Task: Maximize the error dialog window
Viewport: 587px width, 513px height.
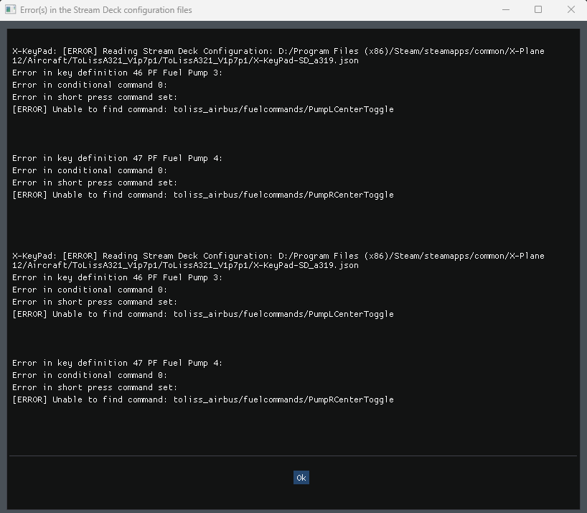Action: (x=538, y=10)
